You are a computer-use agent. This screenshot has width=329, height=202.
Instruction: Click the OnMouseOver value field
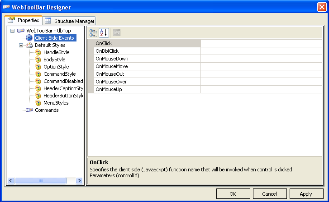(x=261, y=82)
